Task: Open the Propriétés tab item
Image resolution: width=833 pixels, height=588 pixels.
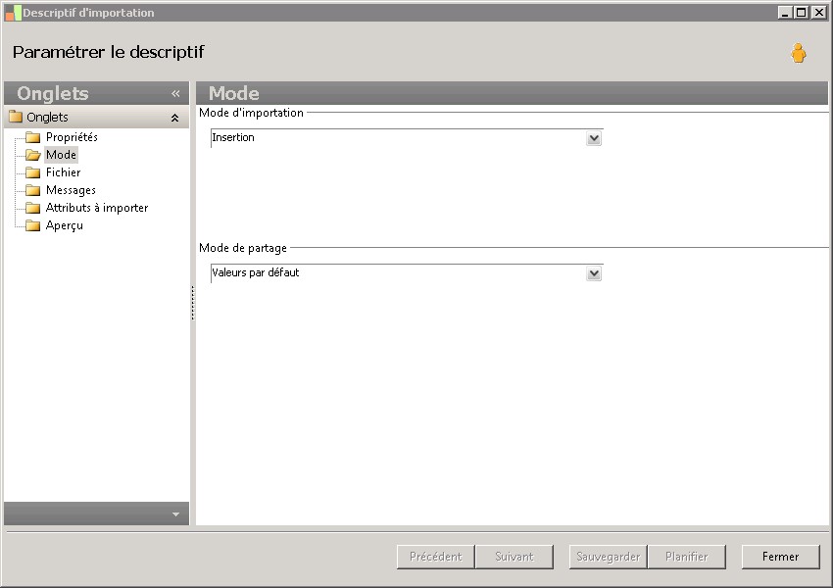Action: [x=72, y=137]
